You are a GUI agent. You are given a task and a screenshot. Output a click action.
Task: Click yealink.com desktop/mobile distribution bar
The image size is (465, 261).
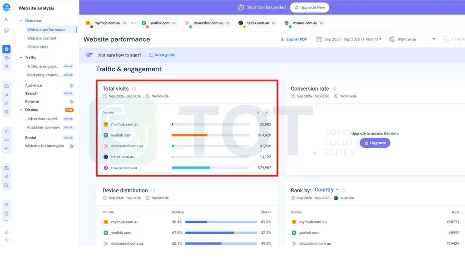coord(221,233)
